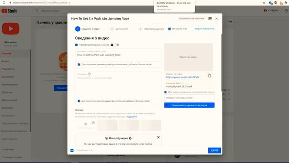The height and width of the screenshot is (163, 289).
Task: Click the ДАЛЕЕ next button
Action: point(214,150)
